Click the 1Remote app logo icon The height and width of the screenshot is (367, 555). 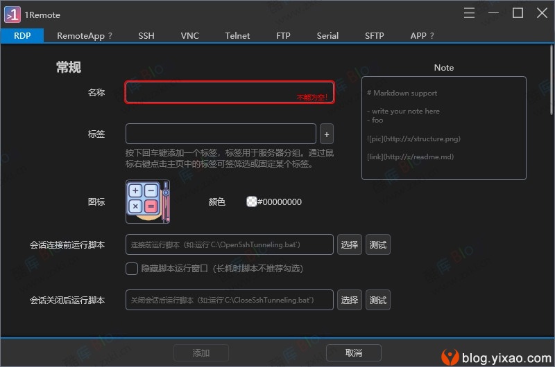click(x=12, y=14)
